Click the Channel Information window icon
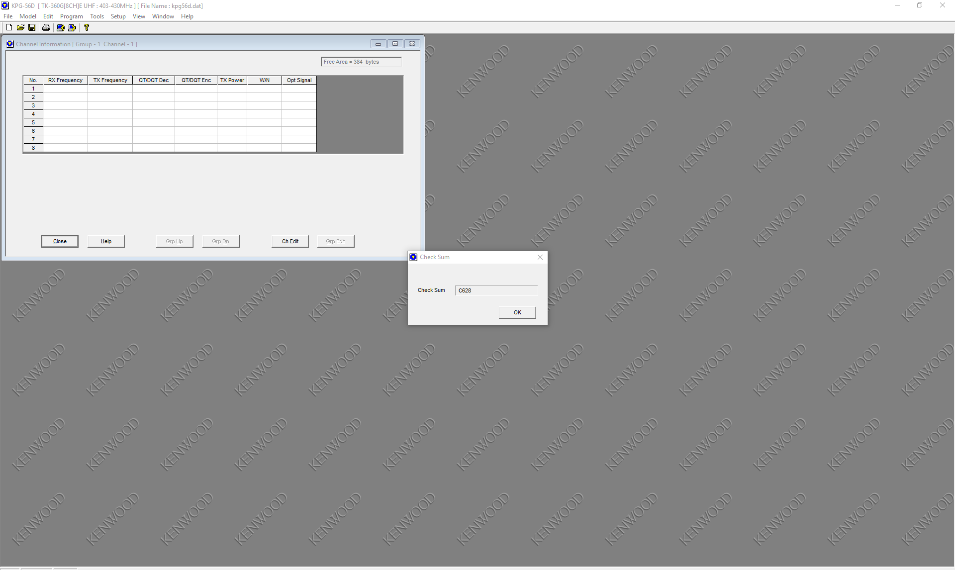Image resolution: width=955 pixels, height=570 pixels. tap(10, 44)
